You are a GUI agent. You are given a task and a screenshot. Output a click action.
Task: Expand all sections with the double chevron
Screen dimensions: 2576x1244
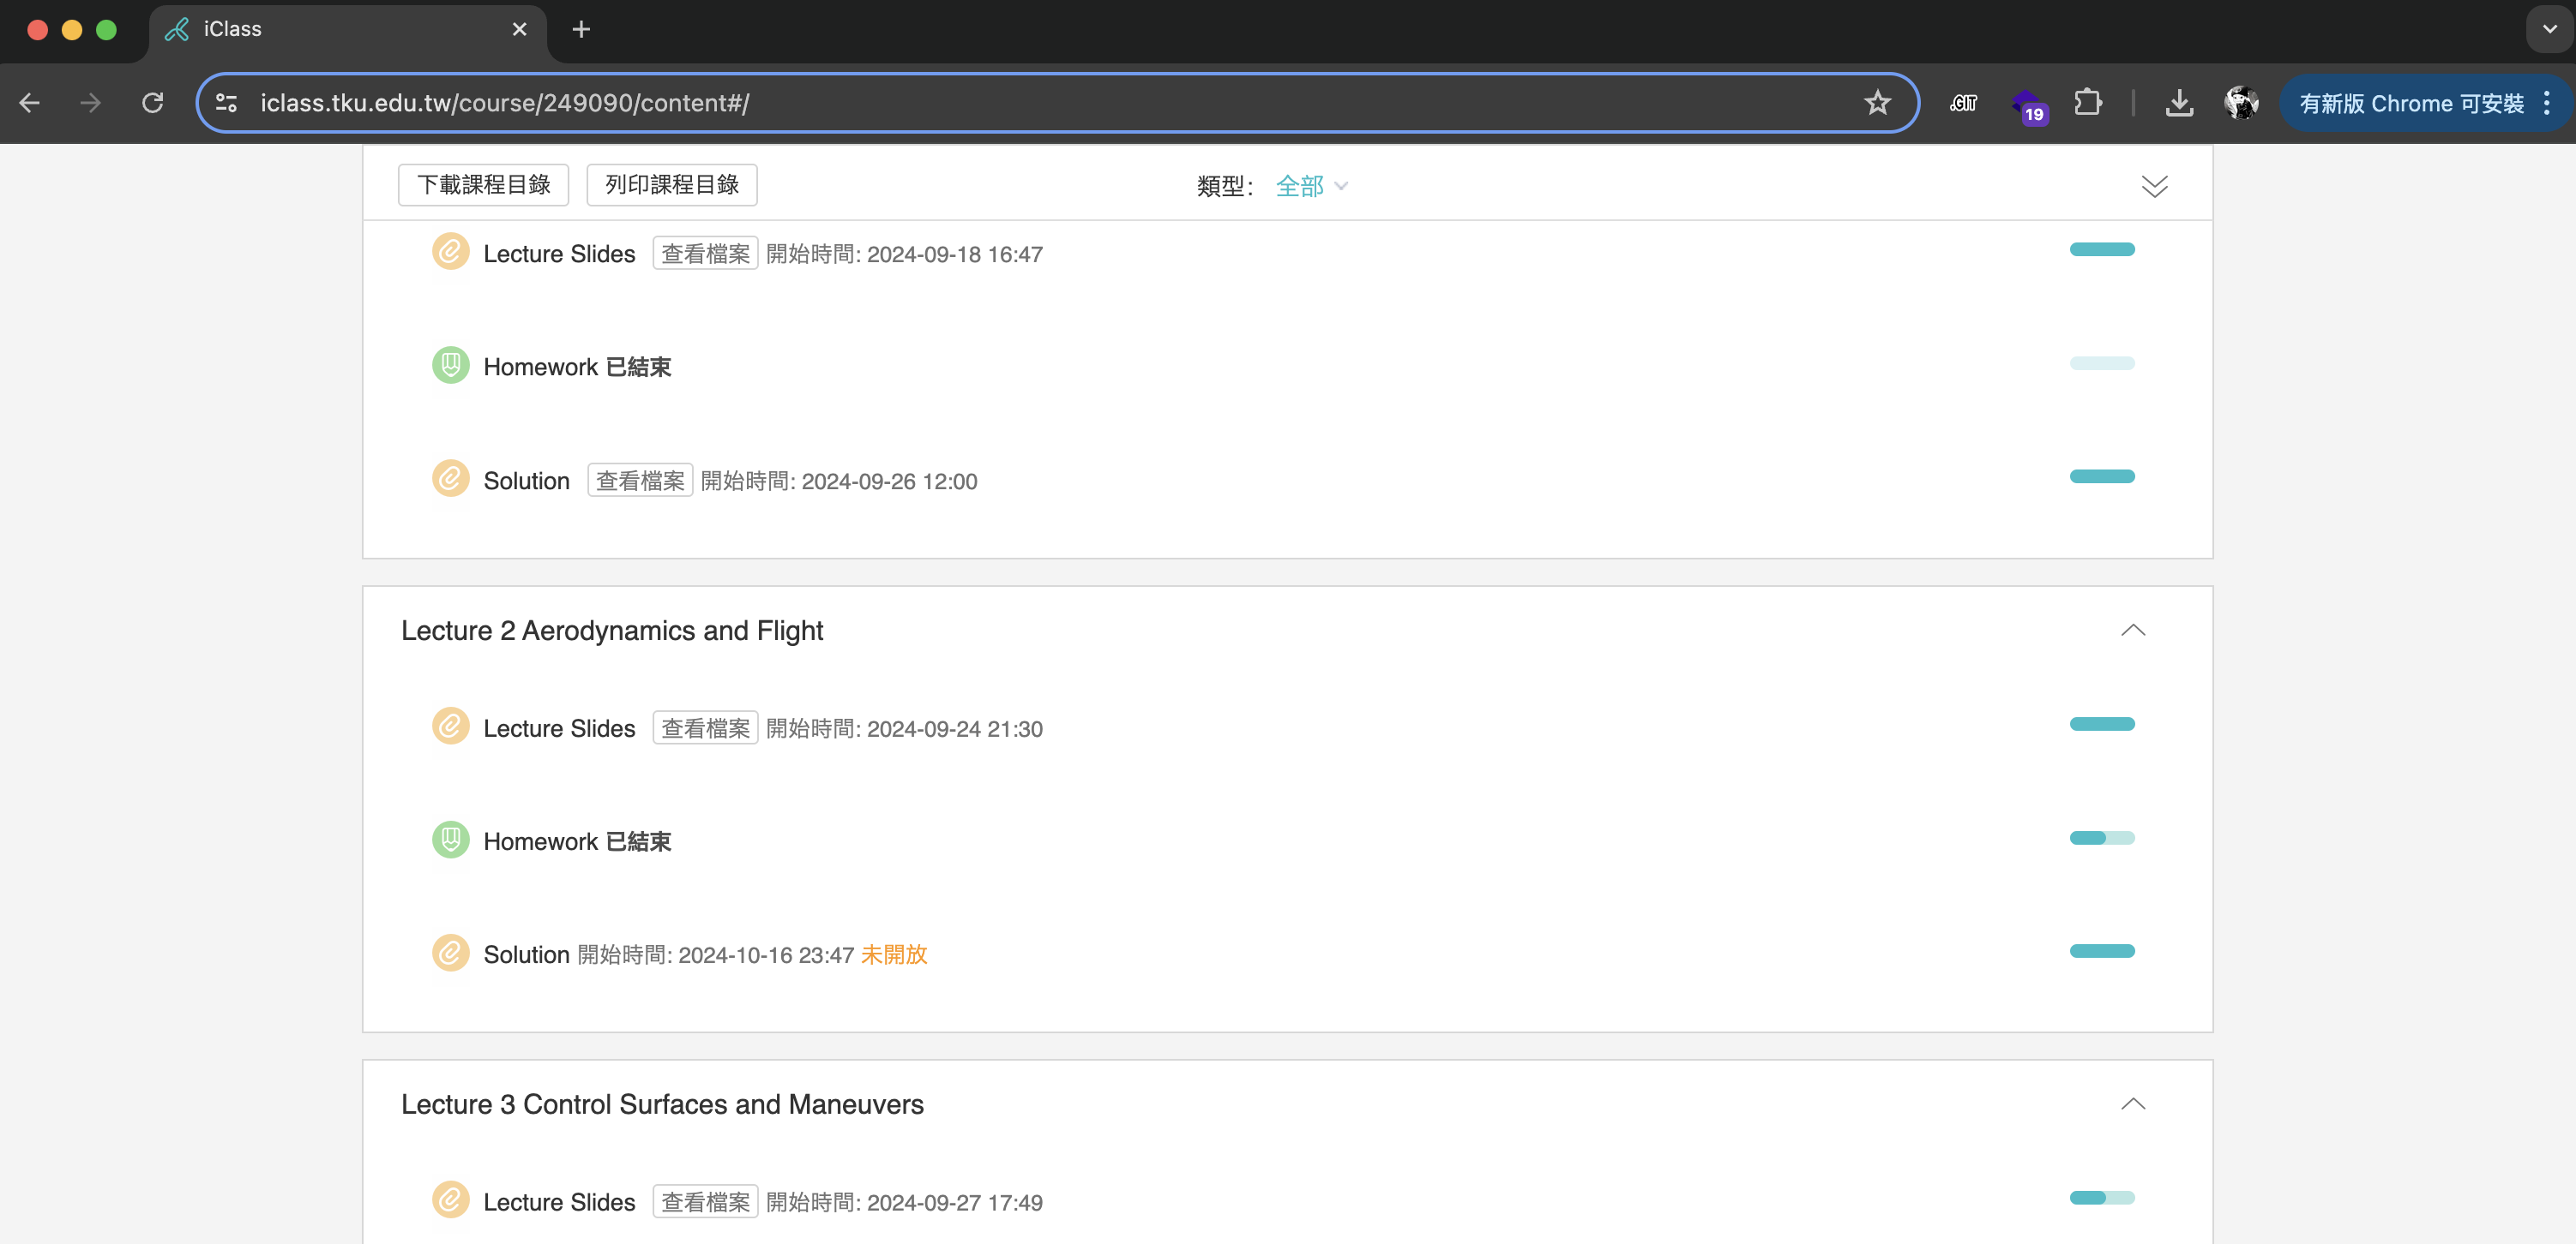2154,186
